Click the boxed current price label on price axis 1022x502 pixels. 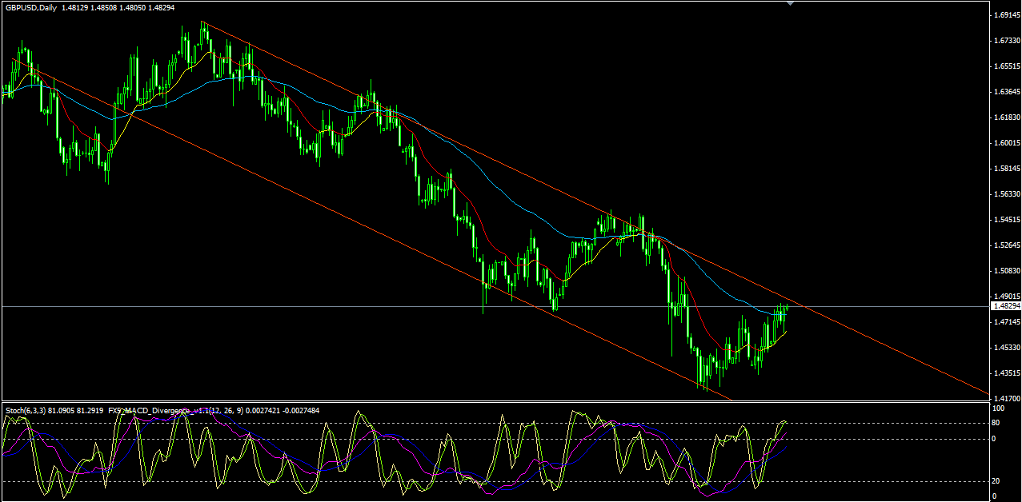1006,306
